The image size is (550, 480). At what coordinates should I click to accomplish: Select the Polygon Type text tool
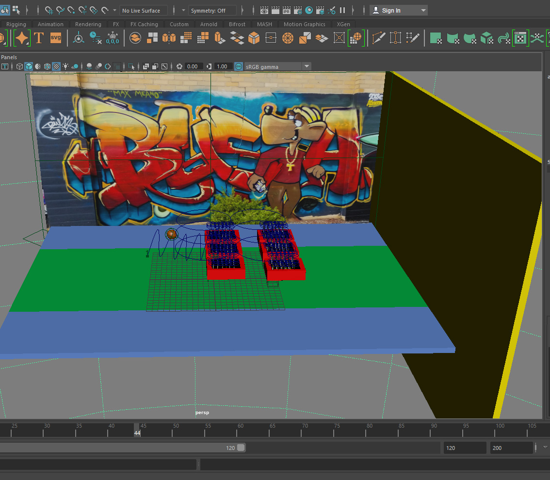click(x=39, y=38)
